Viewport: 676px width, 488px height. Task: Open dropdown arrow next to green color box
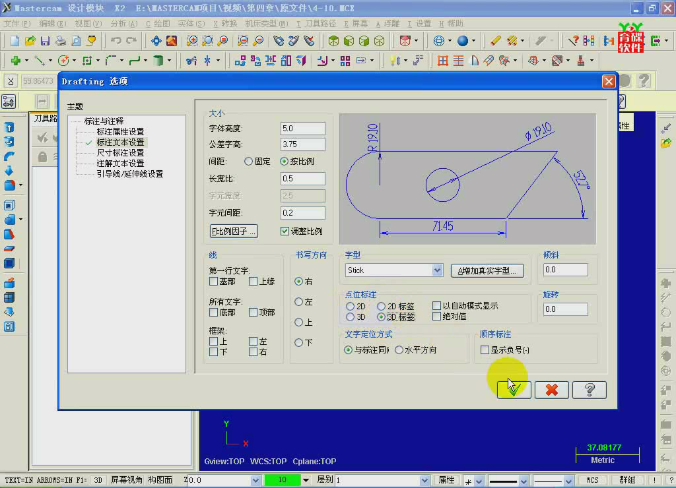pos(306,480)
